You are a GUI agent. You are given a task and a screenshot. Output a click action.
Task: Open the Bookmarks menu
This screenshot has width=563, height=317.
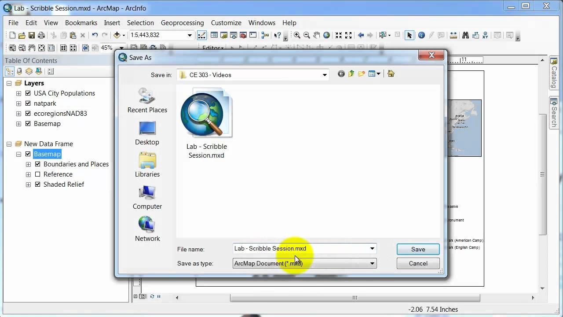click(81, 22)
